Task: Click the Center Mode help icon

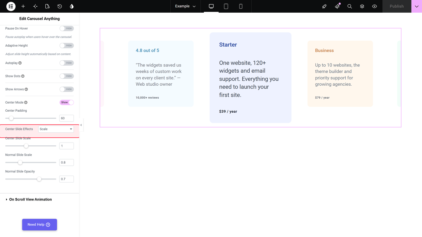Action: coord(26,103)
